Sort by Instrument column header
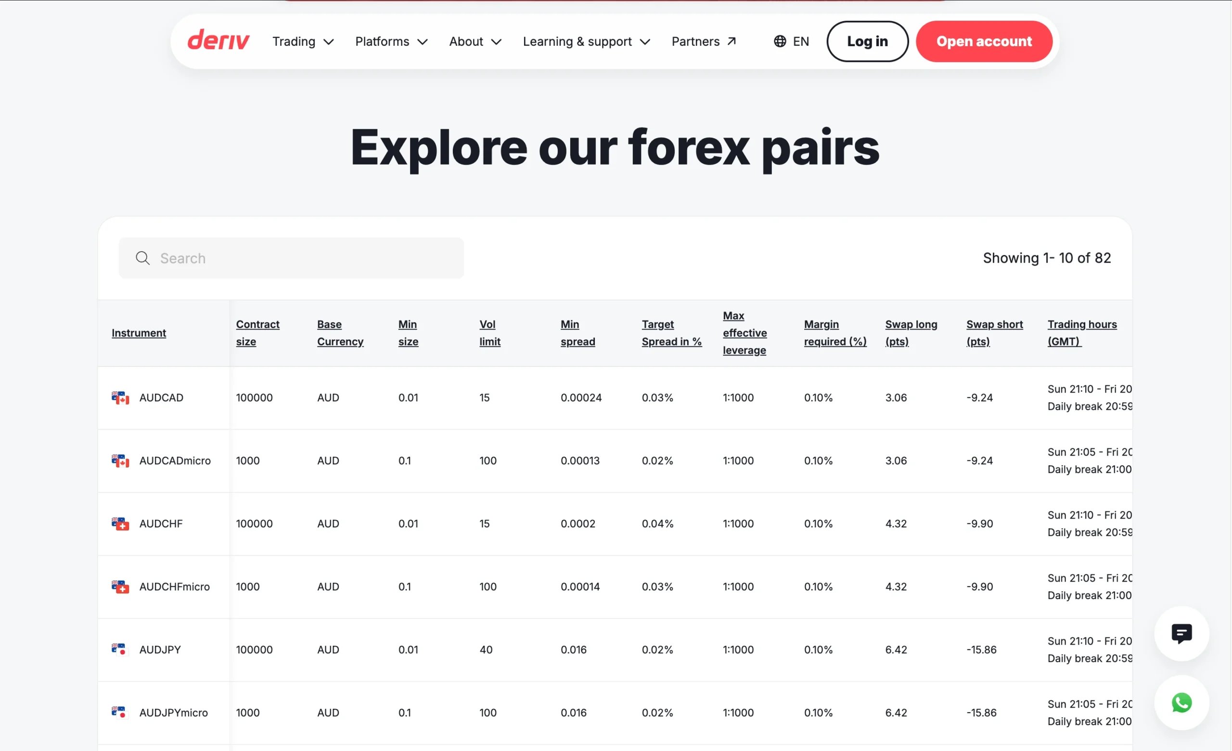1232x751 pixels. [x=139, y=333]
